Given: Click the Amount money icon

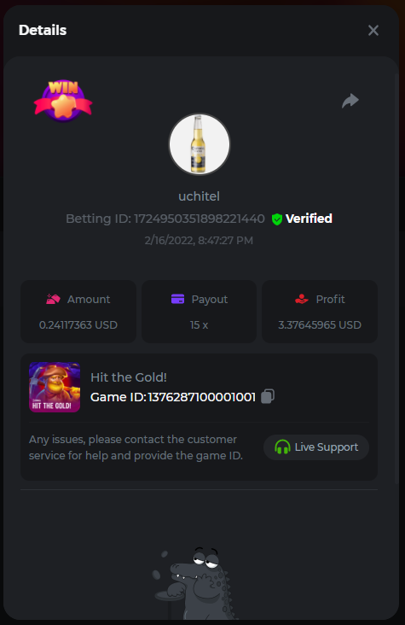Looking at the screenshot, I should pos(53,299).
